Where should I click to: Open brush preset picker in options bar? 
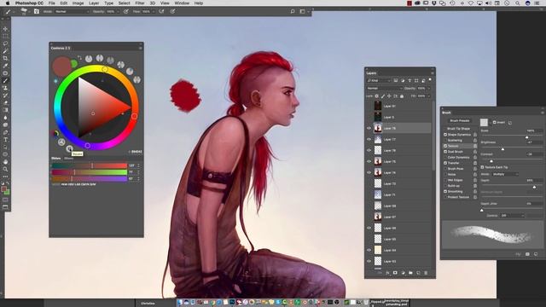click(x=26, y=11)
